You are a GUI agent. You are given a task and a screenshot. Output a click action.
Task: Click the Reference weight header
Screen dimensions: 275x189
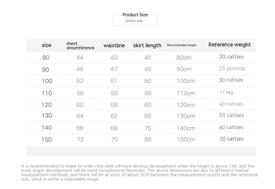click(229, 45)
